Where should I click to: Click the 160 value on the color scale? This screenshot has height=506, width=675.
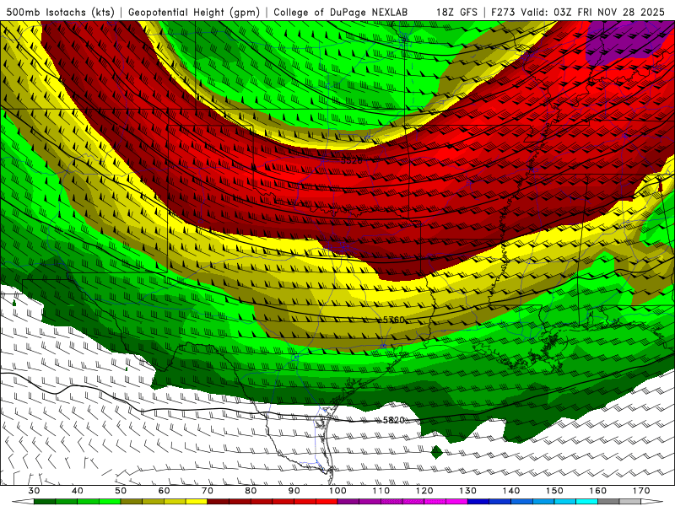point(598,491)
